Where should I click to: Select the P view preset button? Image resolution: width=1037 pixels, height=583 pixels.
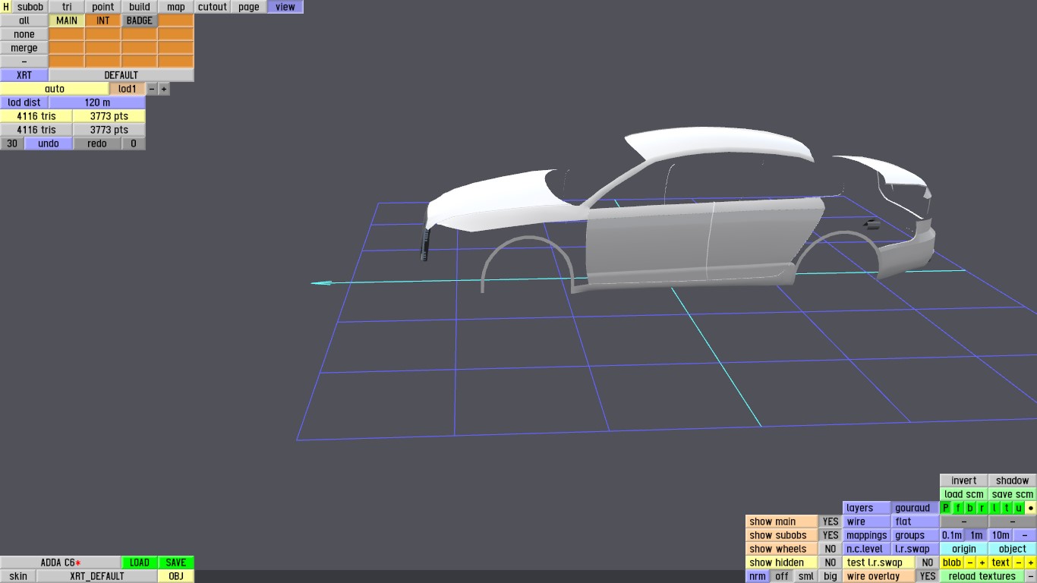946,508
